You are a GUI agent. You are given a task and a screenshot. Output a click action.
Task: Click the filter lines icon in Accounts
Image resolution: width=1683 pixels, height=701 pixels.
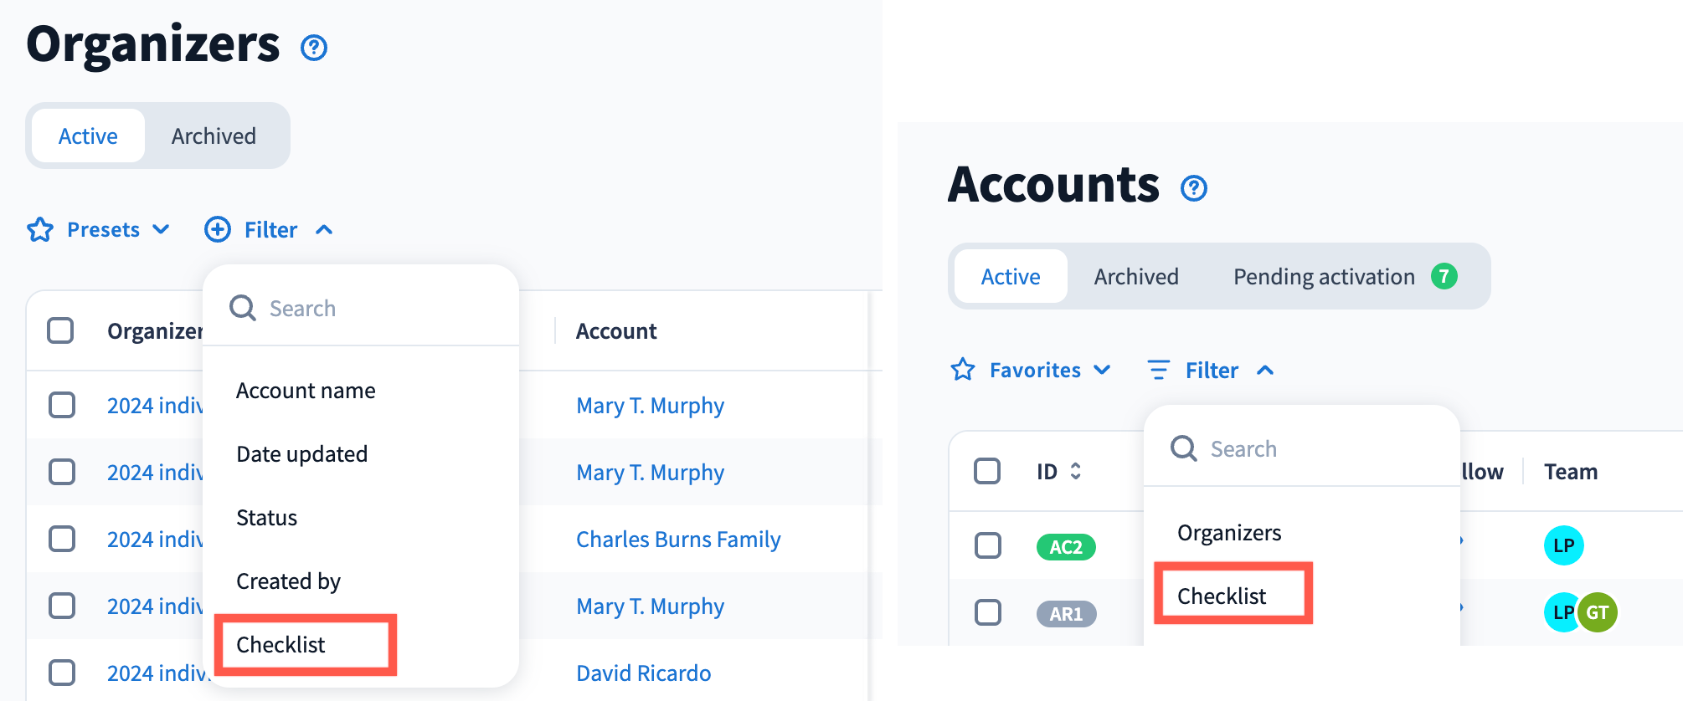tap(1158, 370)
